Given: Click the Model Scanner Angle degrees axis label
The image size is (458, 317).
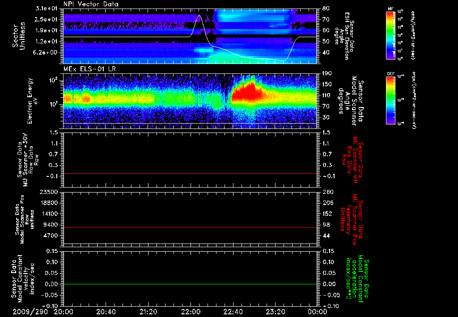Looking at the screenshot, I should click(x=351, y=101).
